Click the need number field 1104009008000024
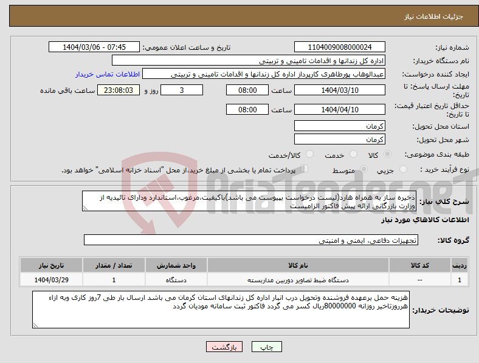 coord(339,47)
